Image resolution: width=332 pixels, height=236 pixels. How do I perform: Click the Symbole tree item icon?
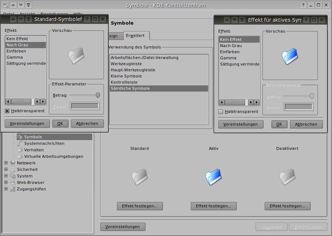click(x=20, y=137)
